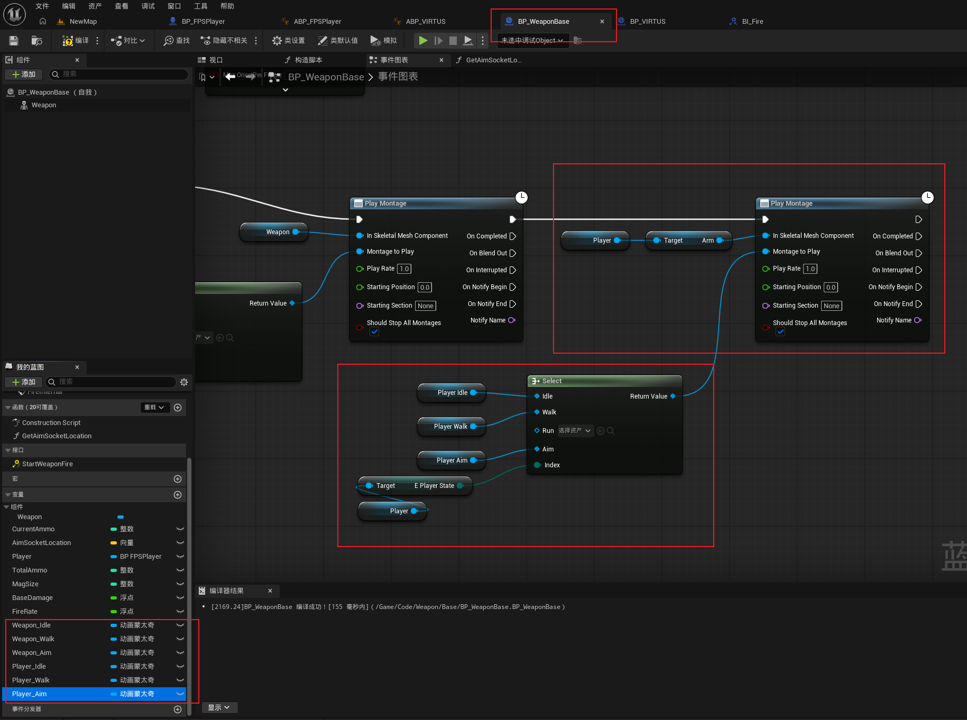Toggle Should Stop All Montages on the left Play Montage
967x720 pixels.
tap(374, 331)
